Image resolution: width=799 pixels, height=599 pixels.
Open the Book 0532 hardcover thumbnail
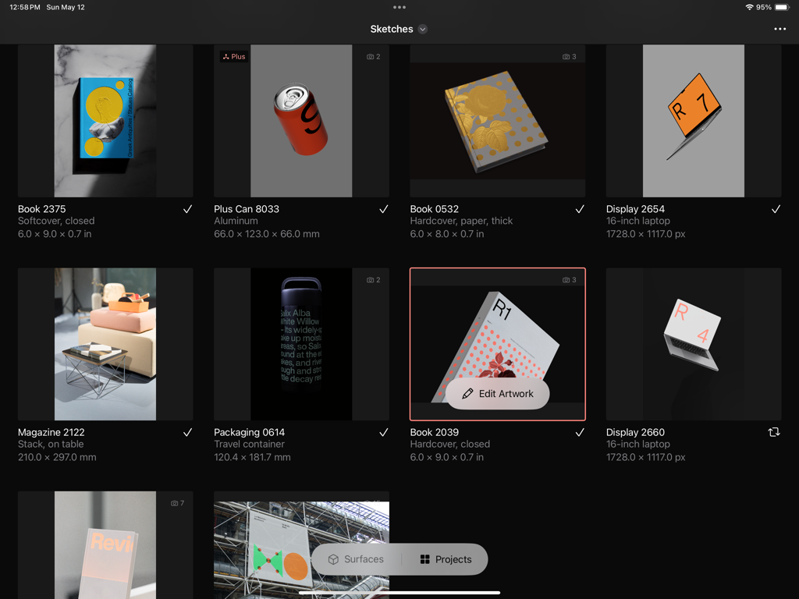[x=497, y=121]
